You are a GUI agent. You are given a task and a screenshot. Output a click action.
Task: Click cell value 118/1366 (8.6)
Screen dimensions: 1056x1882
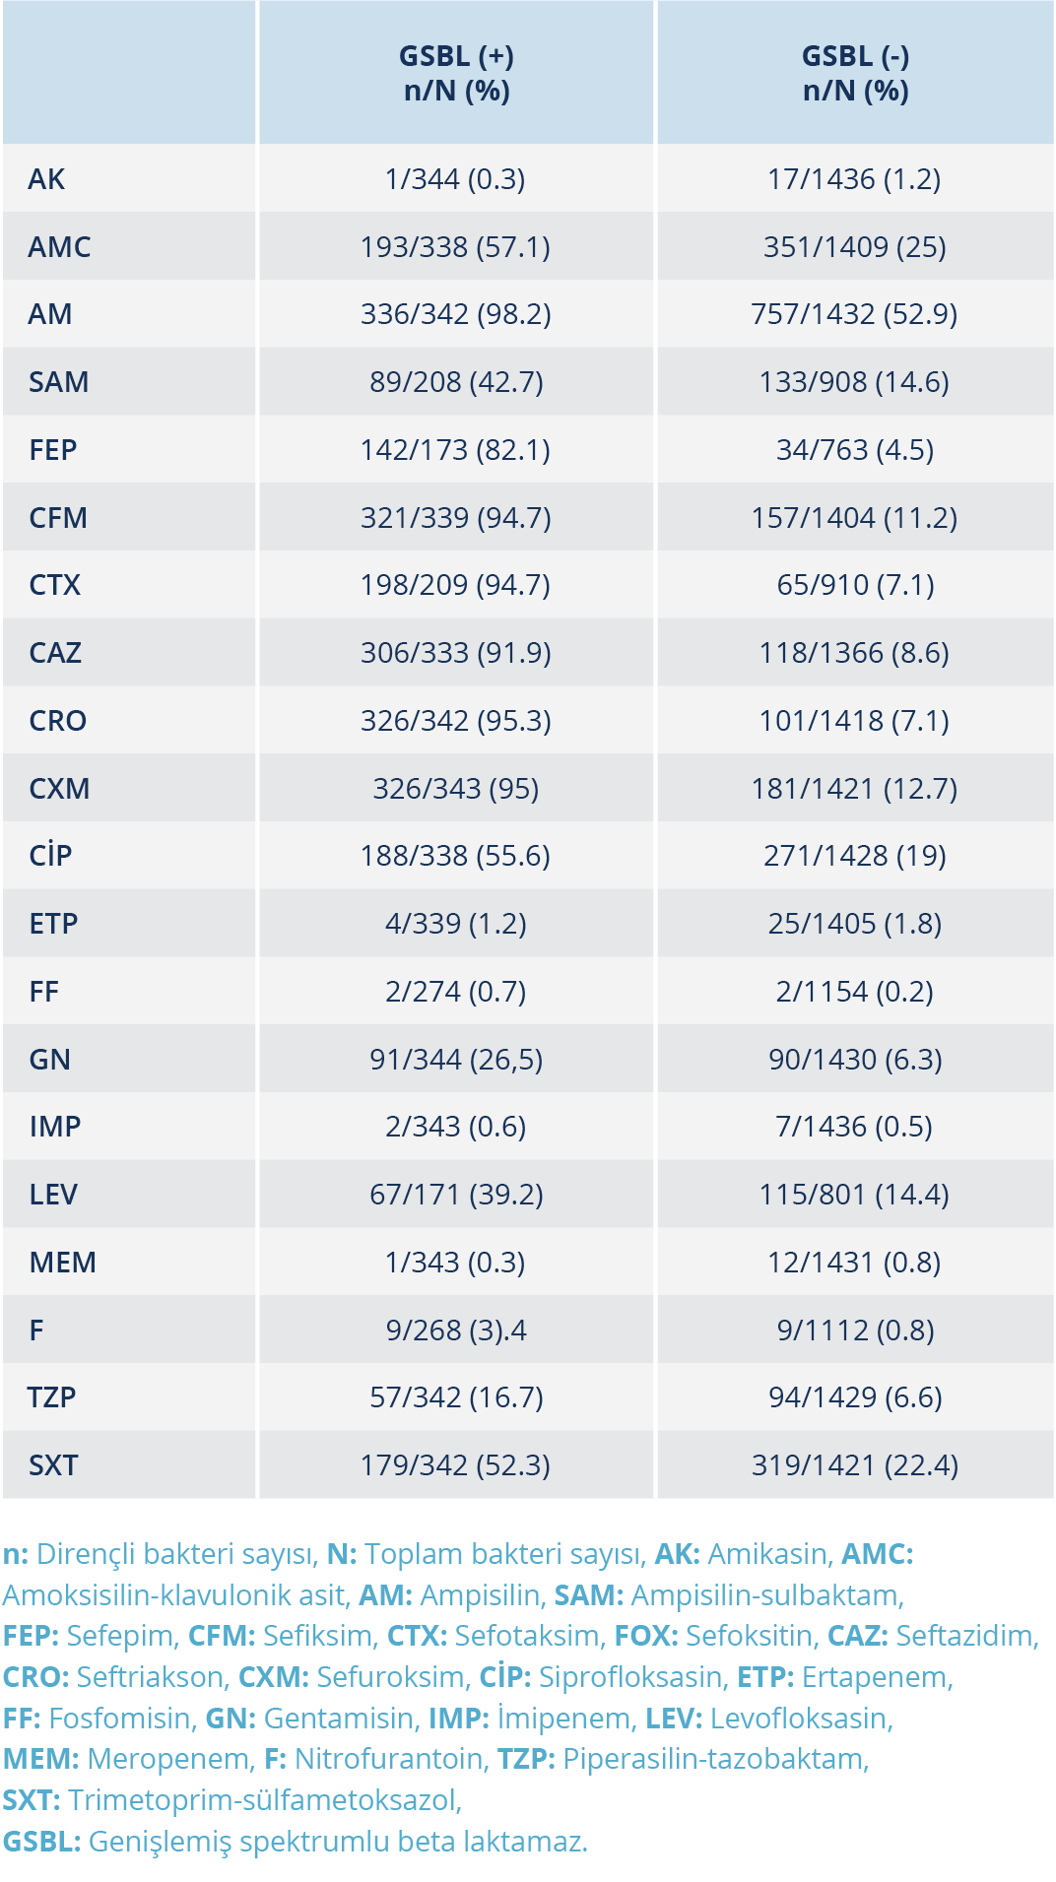[854, 653]
